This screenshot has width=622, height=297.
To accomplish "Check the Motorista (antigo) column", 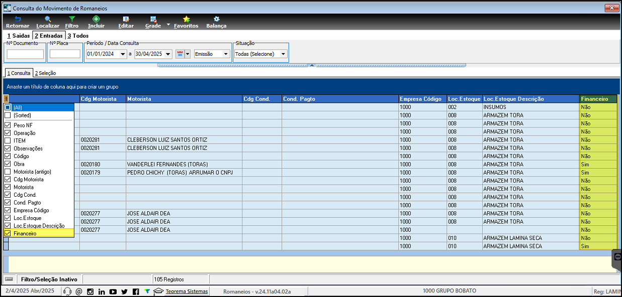I will [x=8, y=172].
